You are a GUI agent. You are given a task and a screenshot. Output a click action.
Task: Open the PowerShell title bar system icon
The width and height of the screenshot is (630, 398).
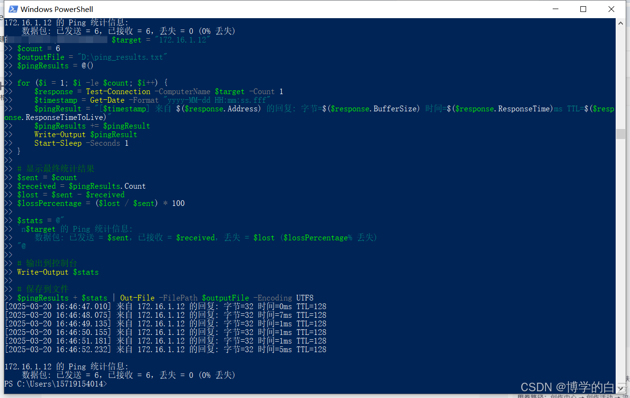(13, 9)
